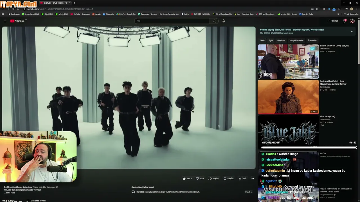Open the Botrix bookmark
Viewport: 360px width, 202px height.
[x=185, y=14]
